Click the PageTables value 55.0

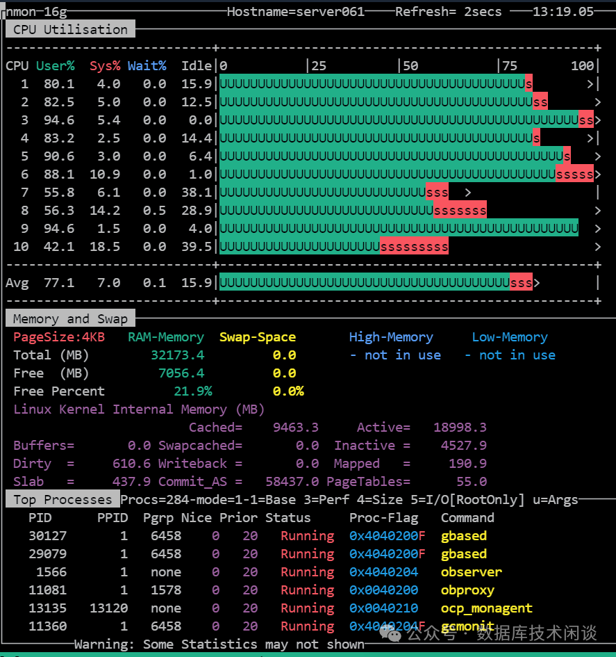[472, 481]
